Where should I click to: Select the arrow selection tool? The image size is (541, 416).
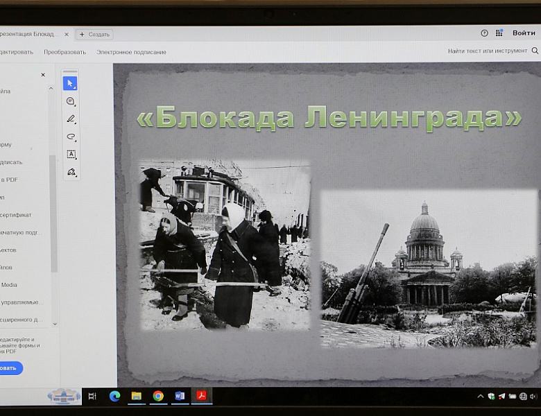click(x=70, y=83)
